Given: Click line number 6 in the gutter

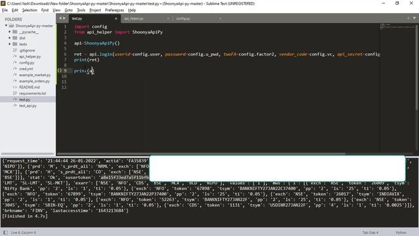Looking at the screenshot, I should click(x=65, y=54).
